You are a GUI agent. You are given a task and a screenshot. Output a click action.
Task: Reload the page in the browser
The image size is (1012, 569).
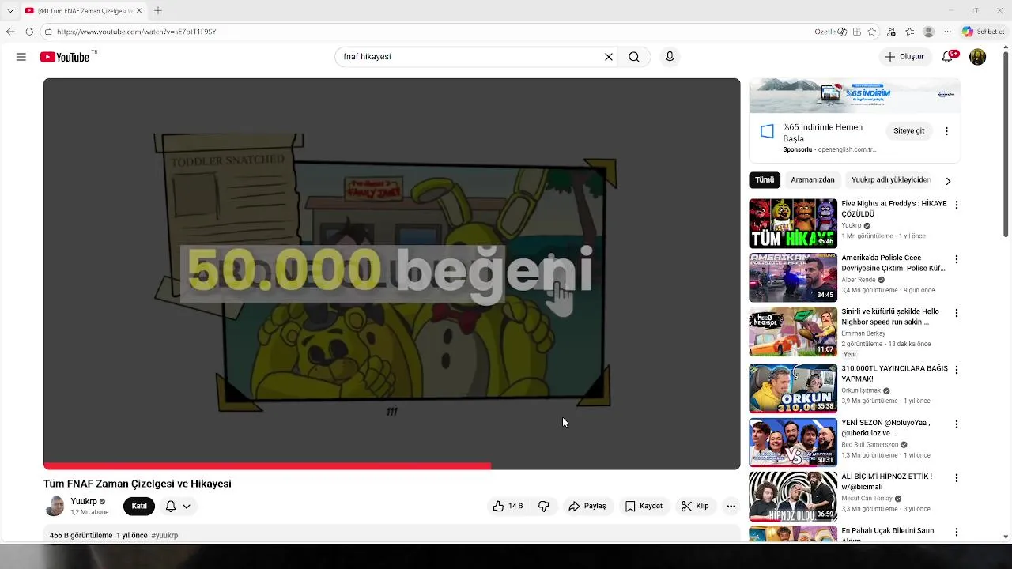pos(29,32)
